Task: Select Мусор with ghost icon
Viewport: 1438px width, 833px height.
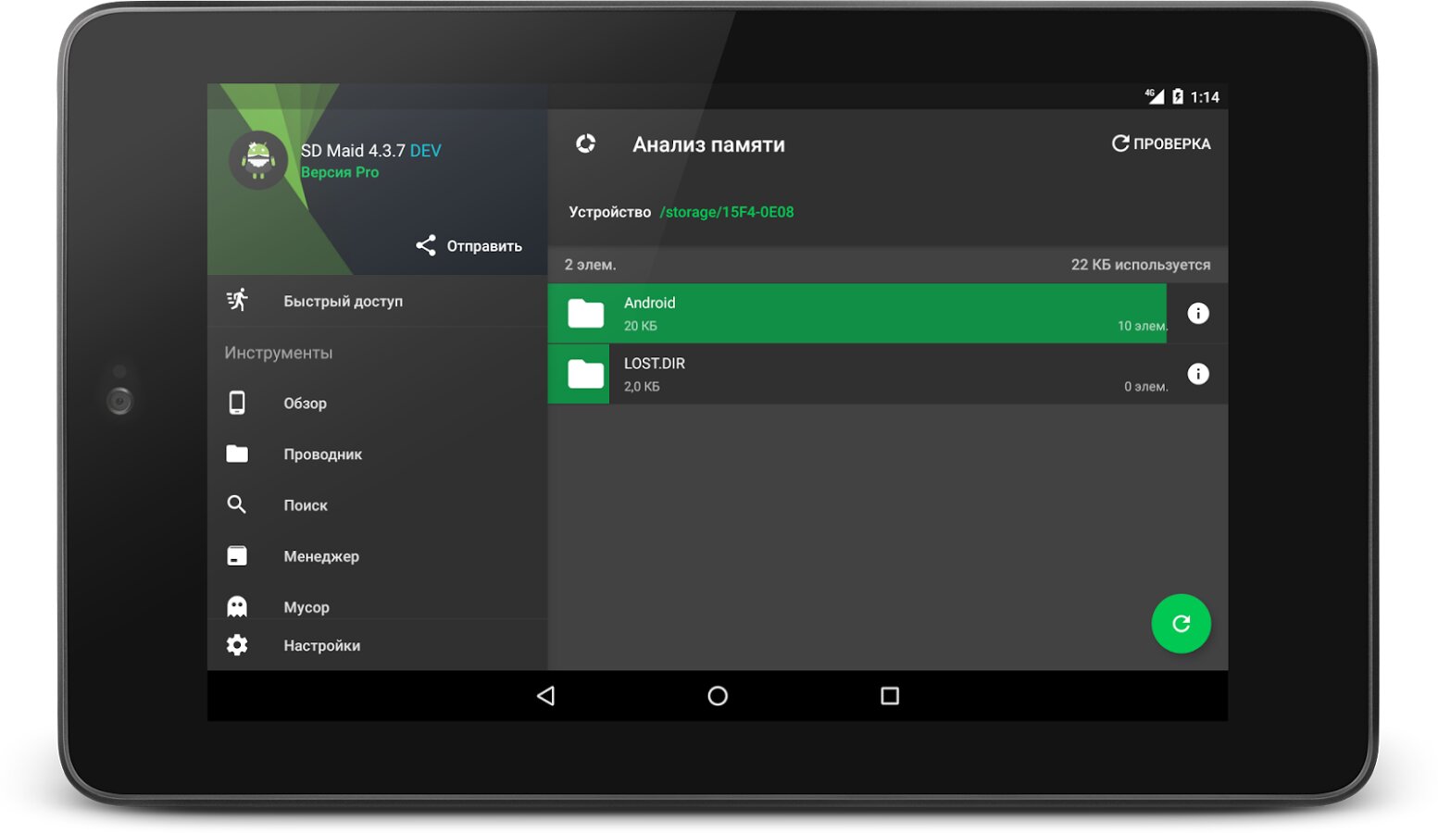Action: click(306, 606)
